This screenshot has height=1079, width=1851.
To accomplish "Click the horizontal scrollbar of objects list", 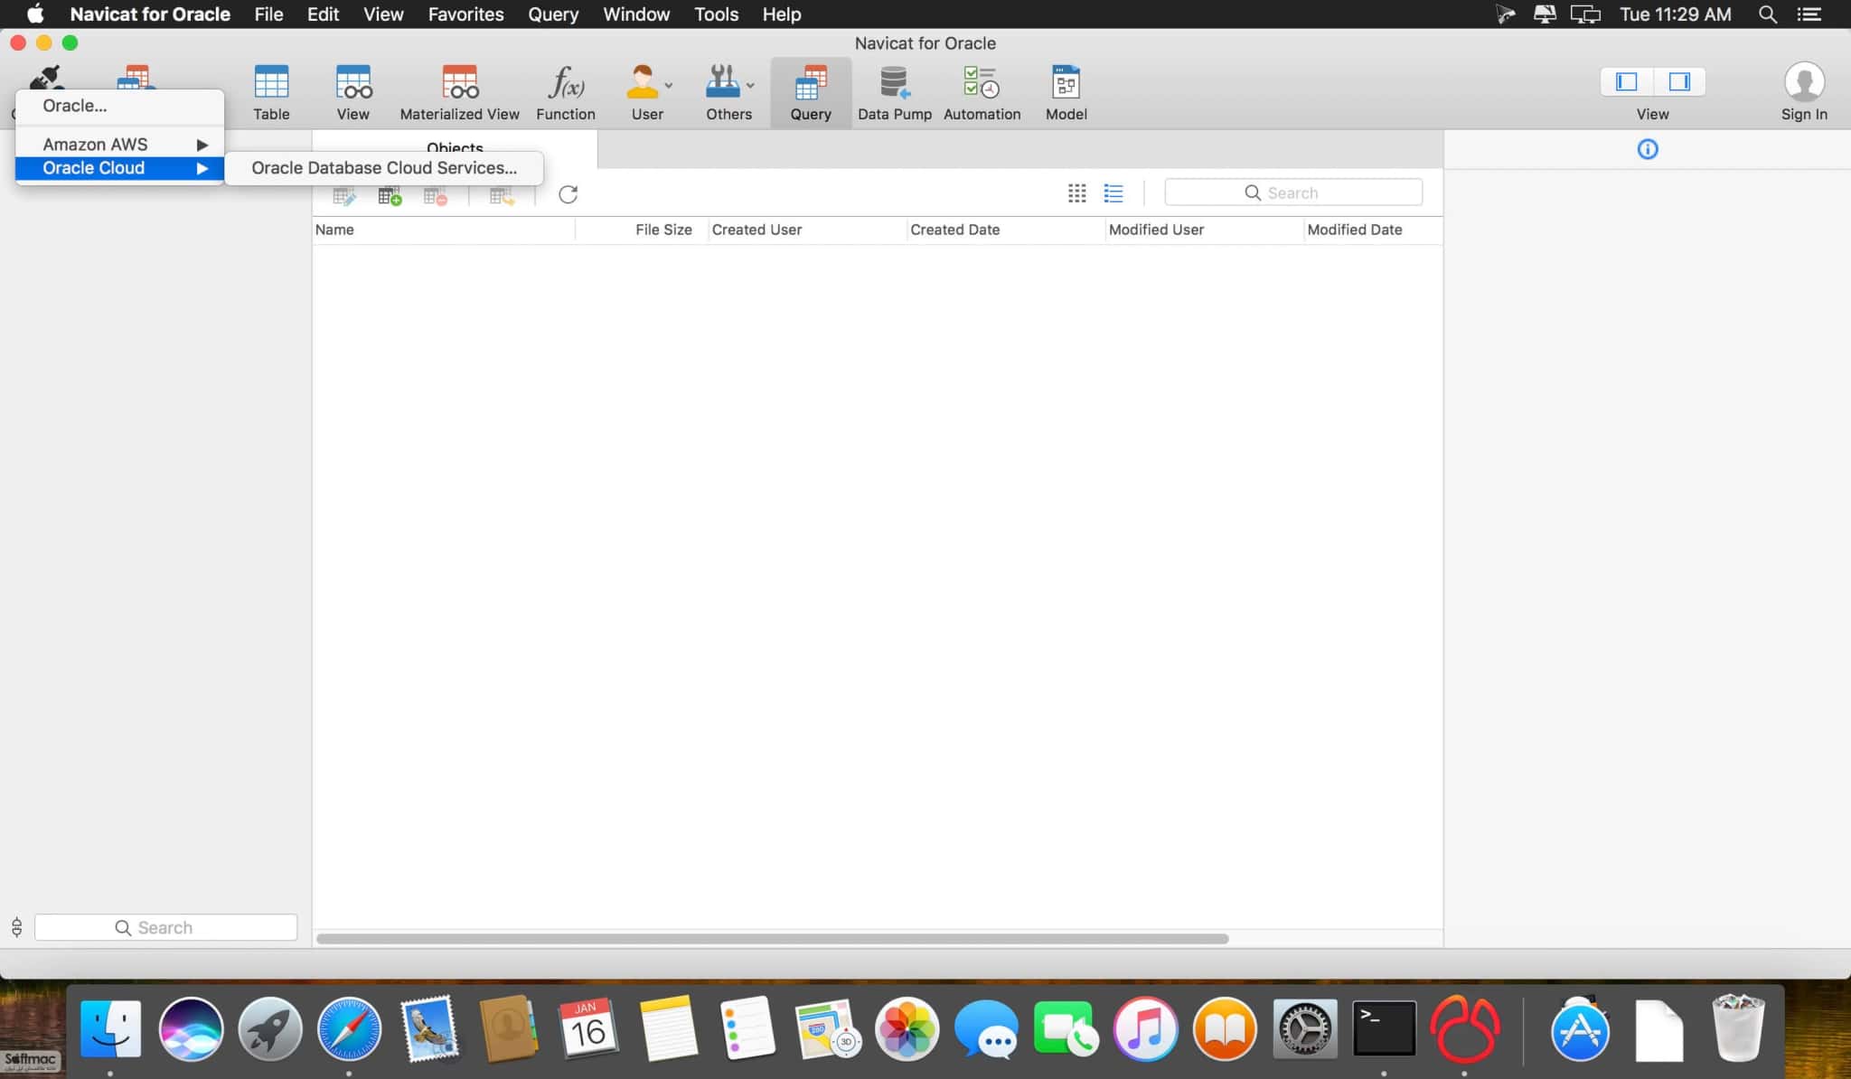I will coord(772,939).
